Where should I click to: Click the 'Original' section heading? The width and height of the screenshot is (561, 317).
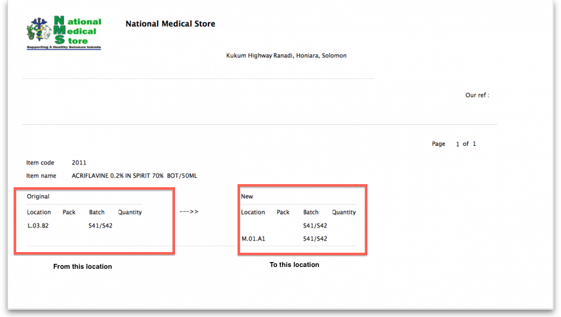pos(38,197)
